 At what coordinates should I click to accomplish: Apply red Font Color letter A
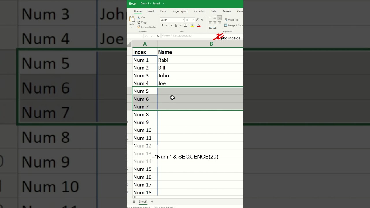[199, 25]
